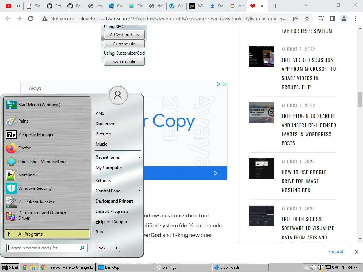Open the Chrome profile avatar
The width and height of the screenshot is (363, 272).
(x=344, y=18)
